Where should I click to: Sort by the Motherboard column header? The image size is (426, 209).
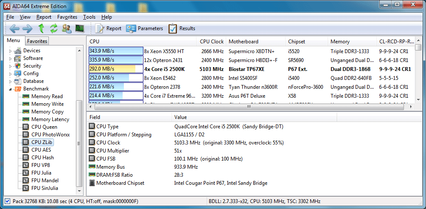(256, 41)
